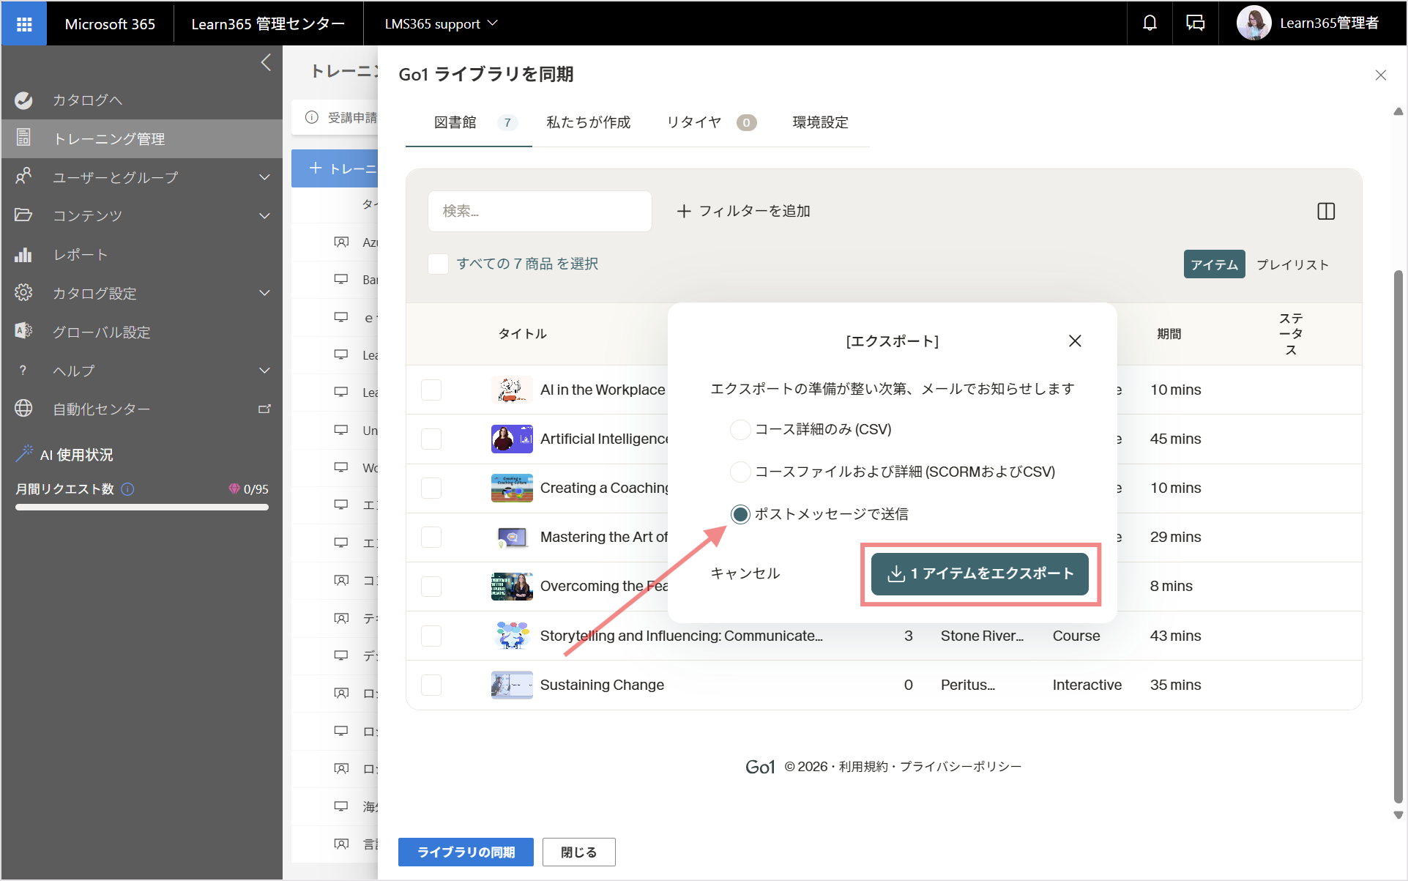The width and height of the screenshot is (1408, 881).
Task: Check the Storytelling and Influencing row checkbox
Action: [x=431, y=636]
